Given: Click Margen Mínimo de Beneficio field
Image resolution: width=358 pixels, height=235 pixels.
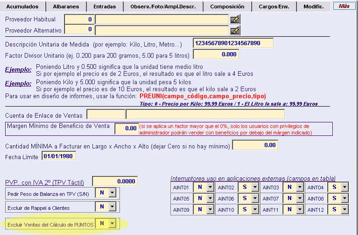Looking at the screenshot, I should pyautogui.click(x=126, y=128).
